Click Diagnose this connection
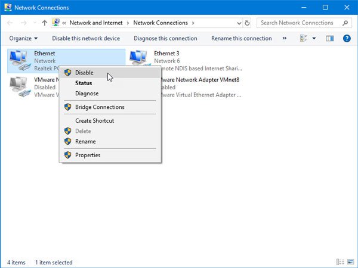Screen dimensions: 358x268 (165, 38)
